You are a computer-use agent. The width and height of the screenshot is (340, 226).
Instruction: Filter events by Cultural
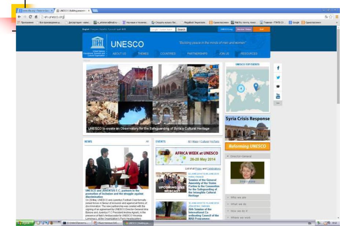coord(205,141)
